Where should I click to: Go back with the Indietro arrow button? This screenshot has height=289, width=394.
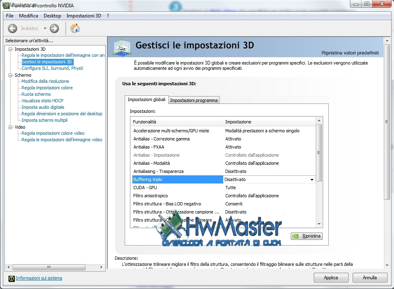pyautogui.click(x=12, y=28)
